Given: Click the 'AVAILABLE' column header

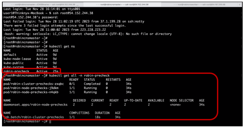Looking at the screenshot, I should click(x=156, y=101).
